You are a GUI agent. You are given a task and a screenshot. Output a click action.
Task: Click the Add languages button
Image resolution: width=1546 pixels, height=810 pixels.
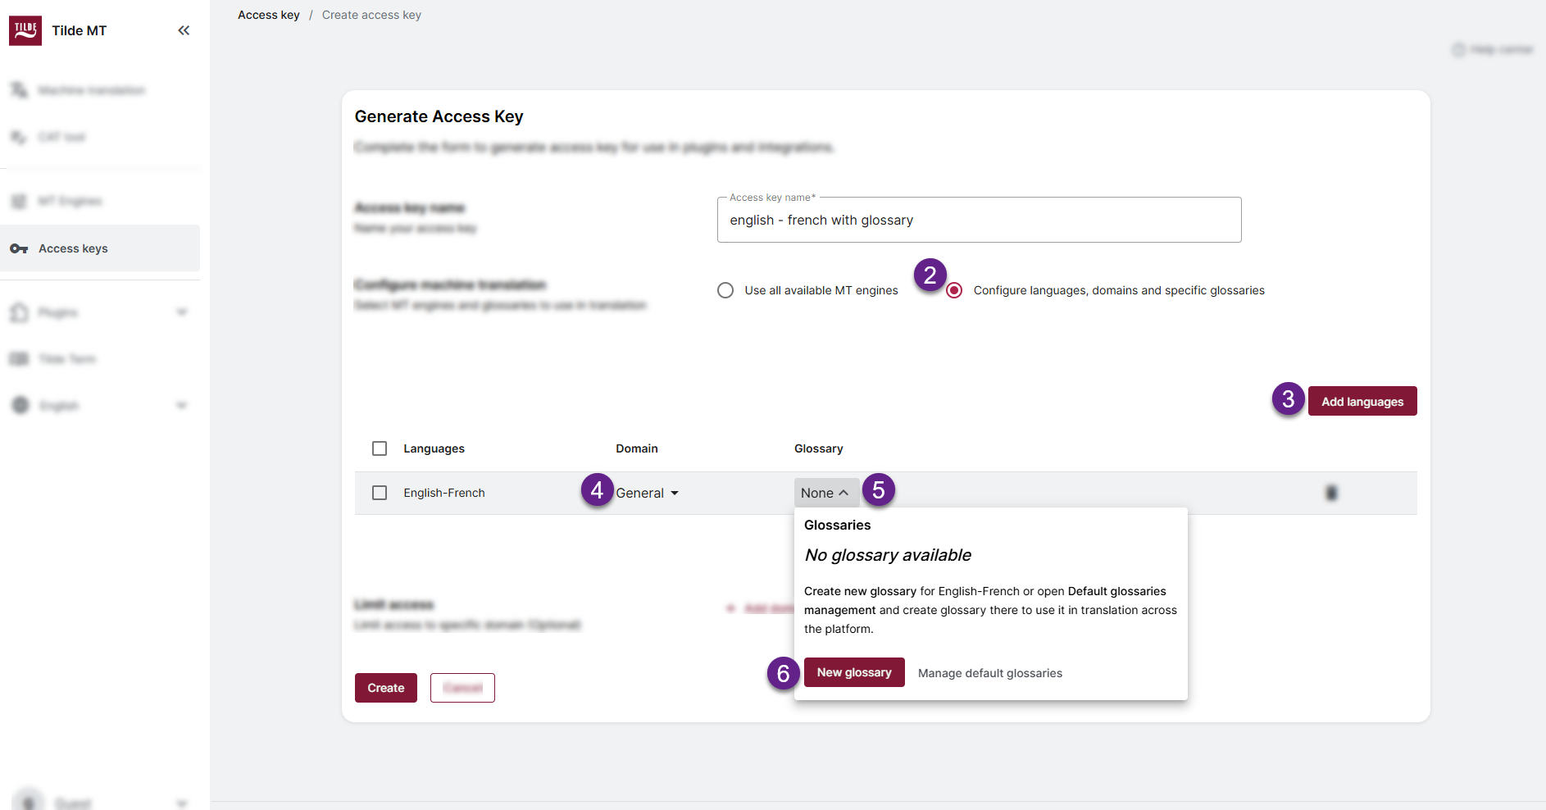click(x=1362, y=401)
